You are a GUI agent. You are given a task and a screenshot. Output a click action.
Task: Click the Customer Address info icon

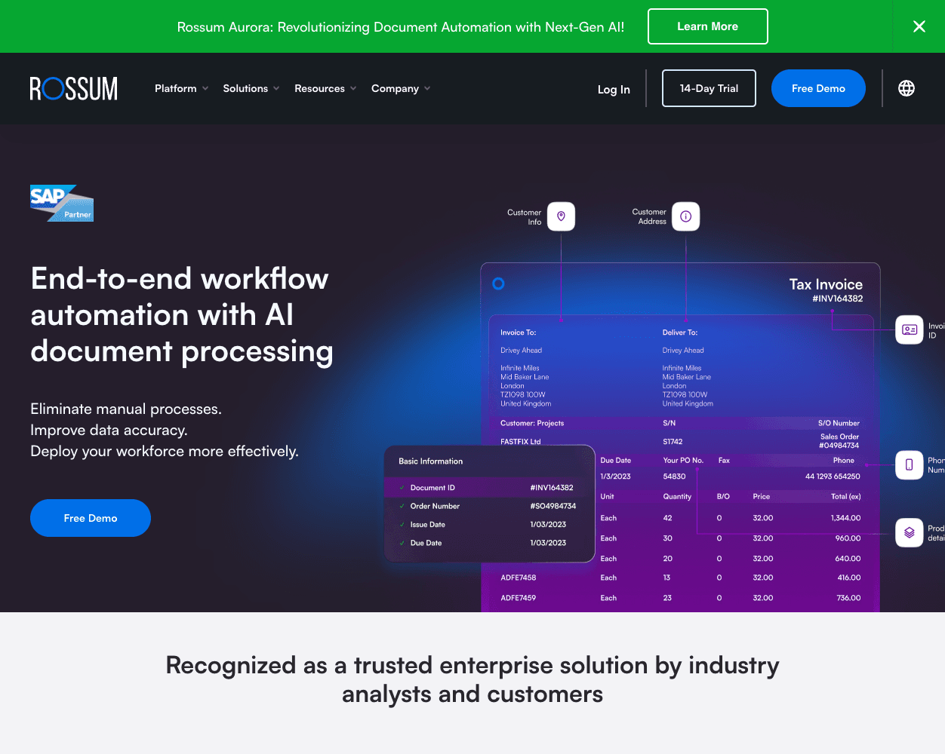click(685, 216)
